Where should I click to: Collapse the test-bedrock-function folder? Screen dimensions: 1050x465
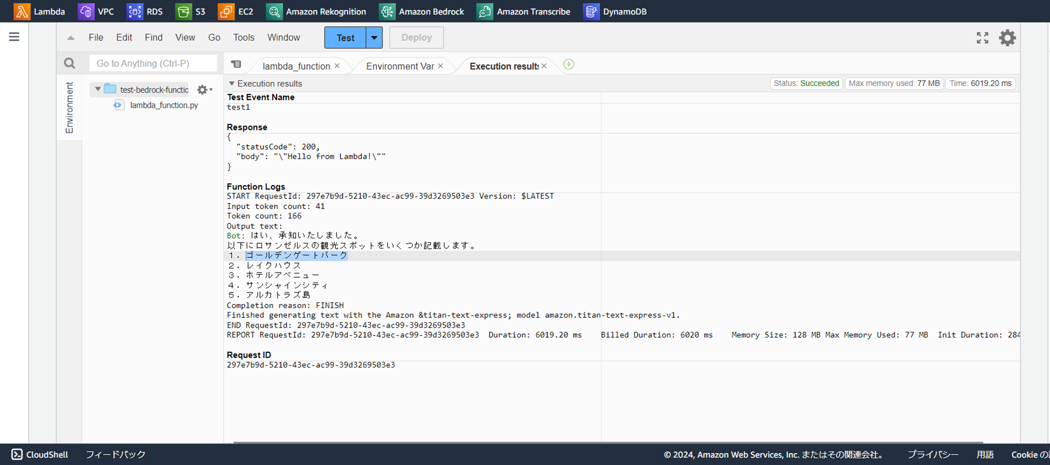click(x=98, y=89)
